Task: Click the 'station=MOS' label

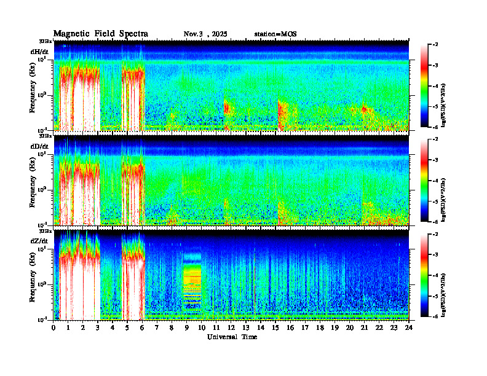Action: (275, 34)
